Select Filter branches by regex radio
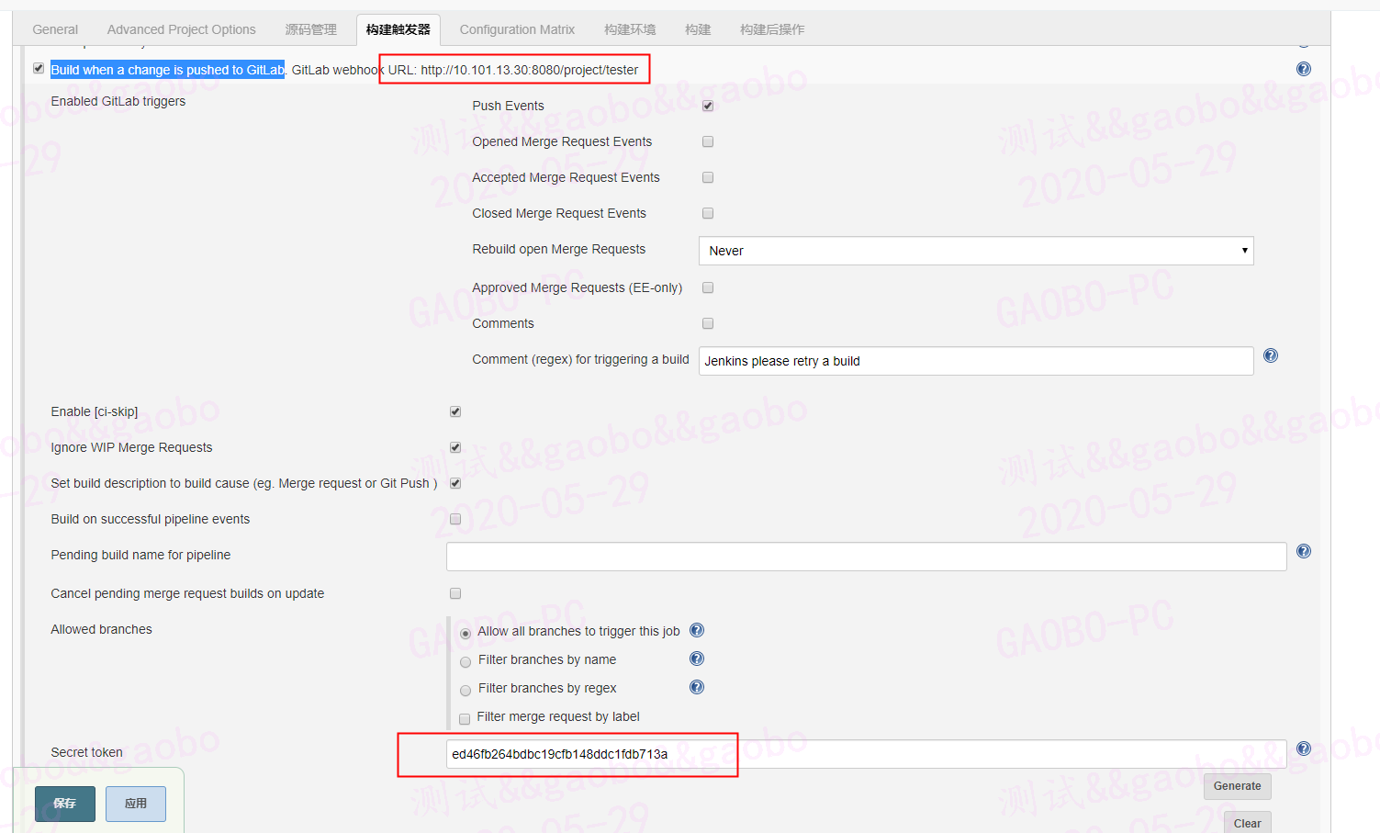1380x833 pixels. click(466, 690)
